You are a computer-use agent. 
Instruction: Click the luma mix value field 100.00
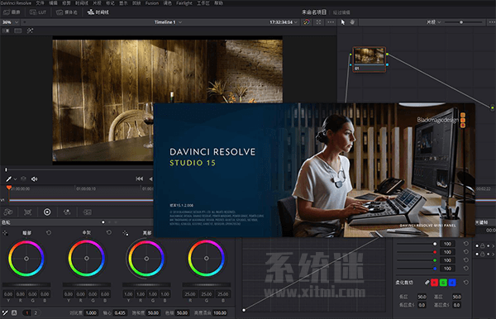[220, 313]
